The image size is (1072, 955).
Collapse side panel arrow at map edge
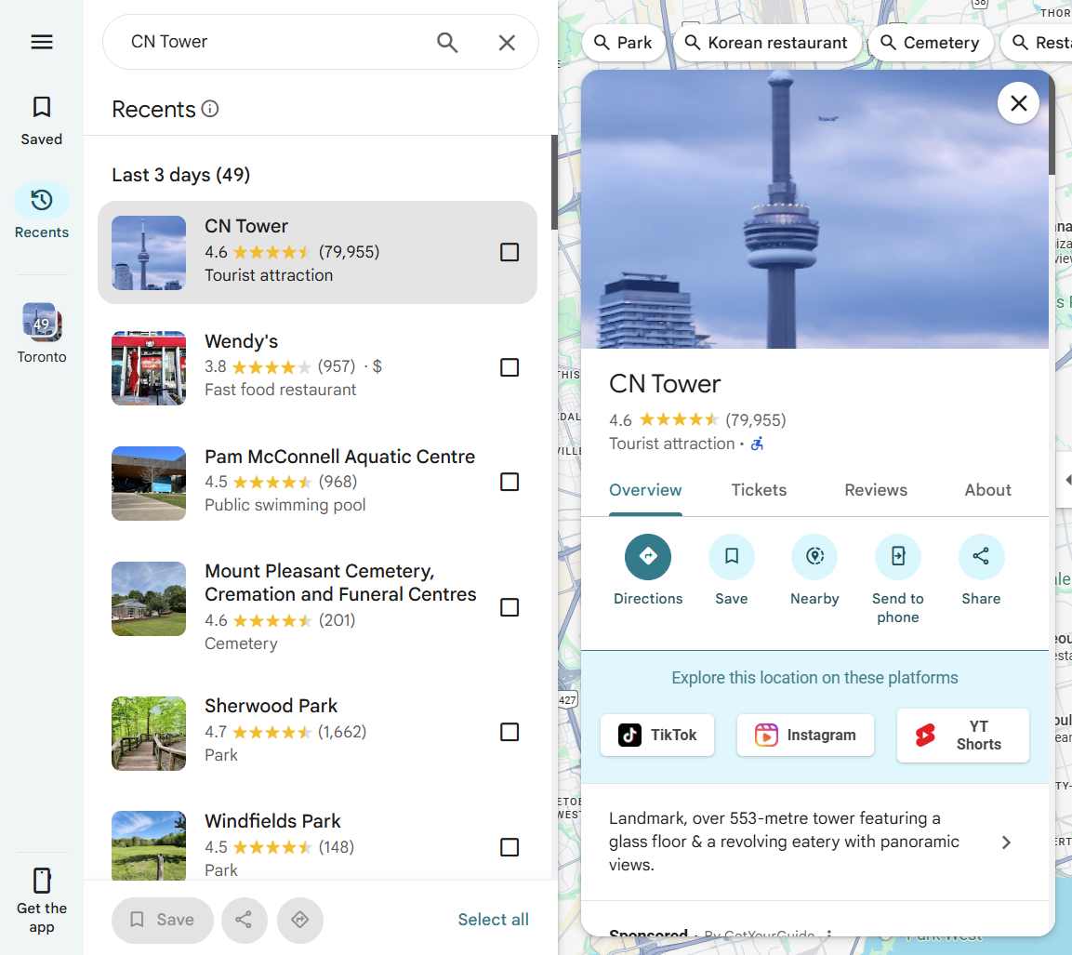pos(1066,480)
